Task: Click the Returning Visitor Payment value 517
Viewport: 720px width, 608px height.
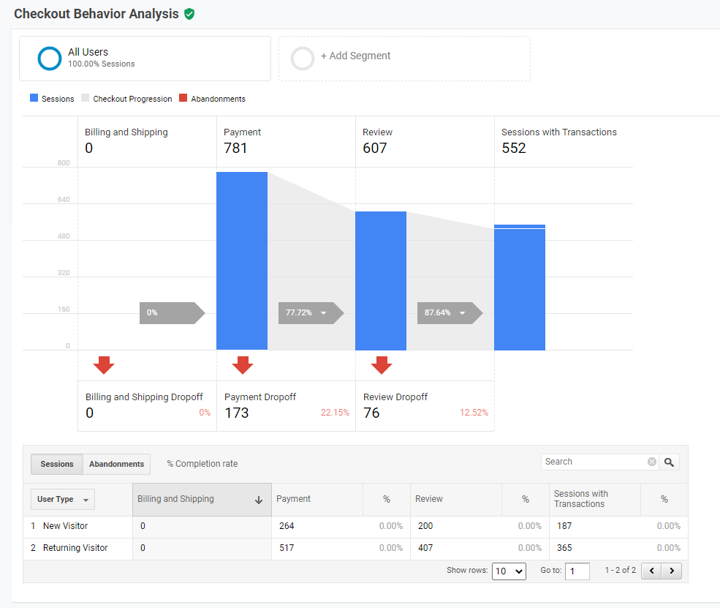Action: coord(287,548)
